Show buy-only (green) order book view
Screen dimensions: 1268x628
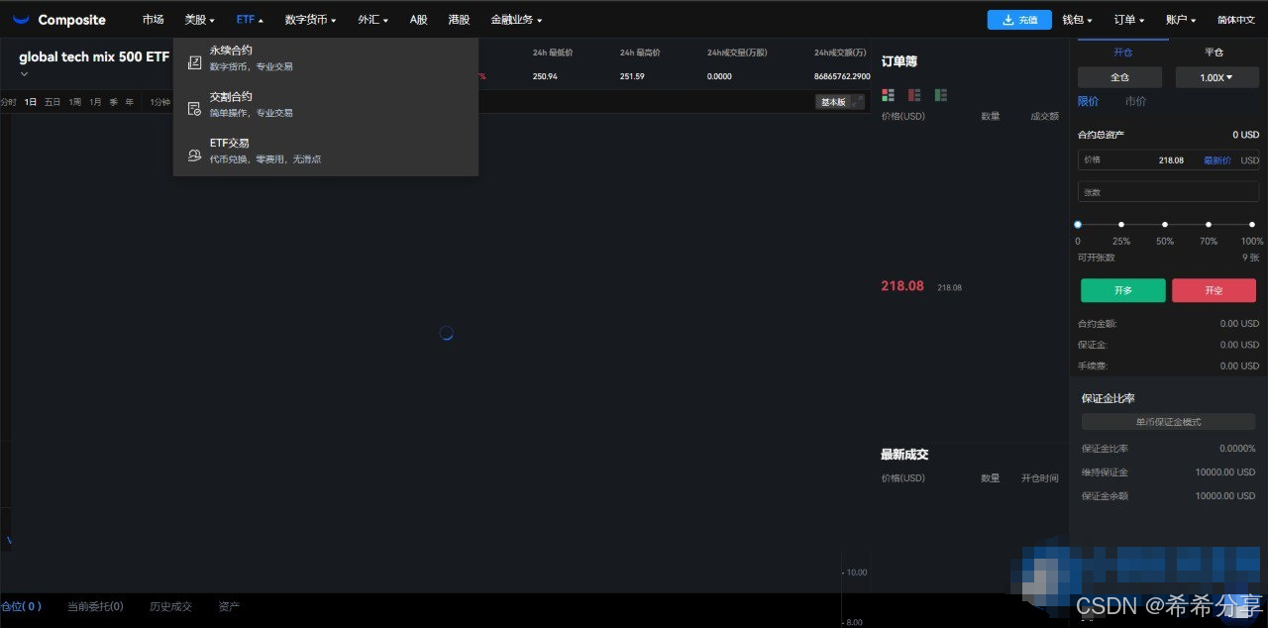[x=940, y=95]
